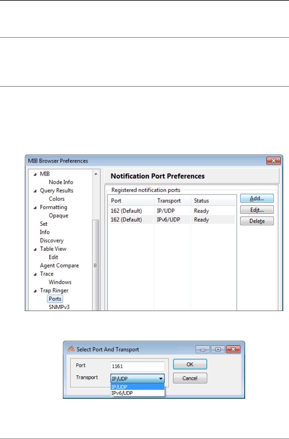Cancel the Select Port And Transport dialog

click(190, 378)
